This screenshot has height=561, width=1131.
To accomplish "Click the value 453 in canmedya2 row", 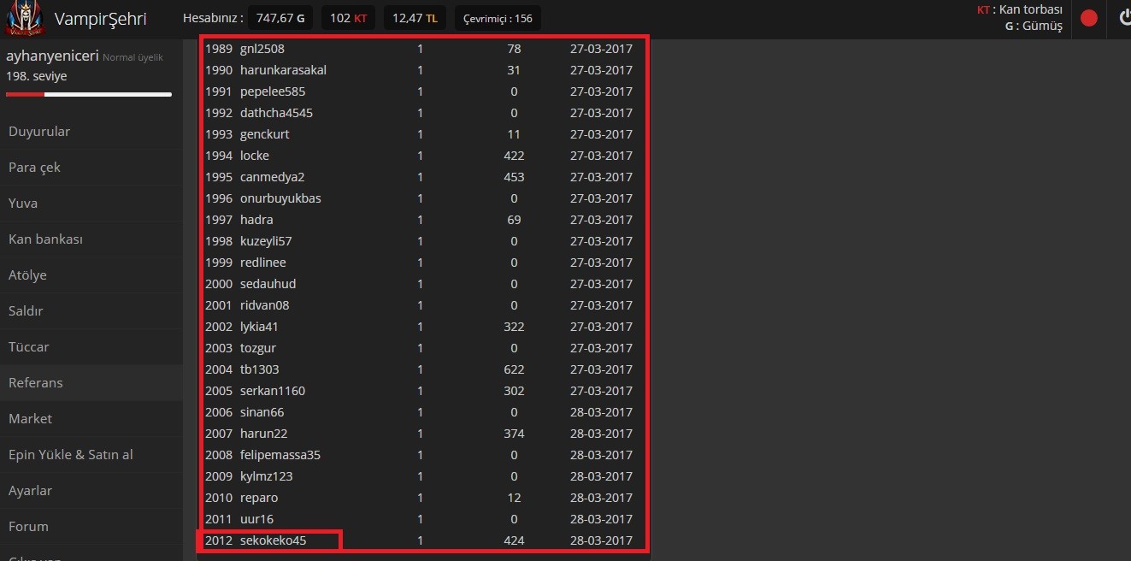I will pyautogui.click(x=514, y=177).
